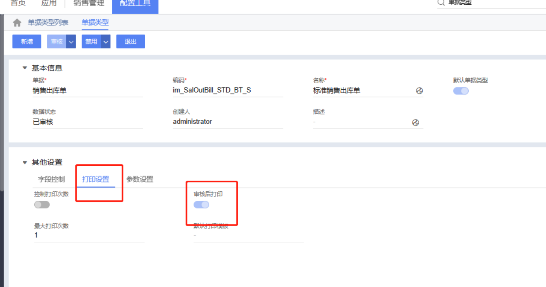Collapse the 其他设置 section
The image size is (546, 287).
pos(25,162)
